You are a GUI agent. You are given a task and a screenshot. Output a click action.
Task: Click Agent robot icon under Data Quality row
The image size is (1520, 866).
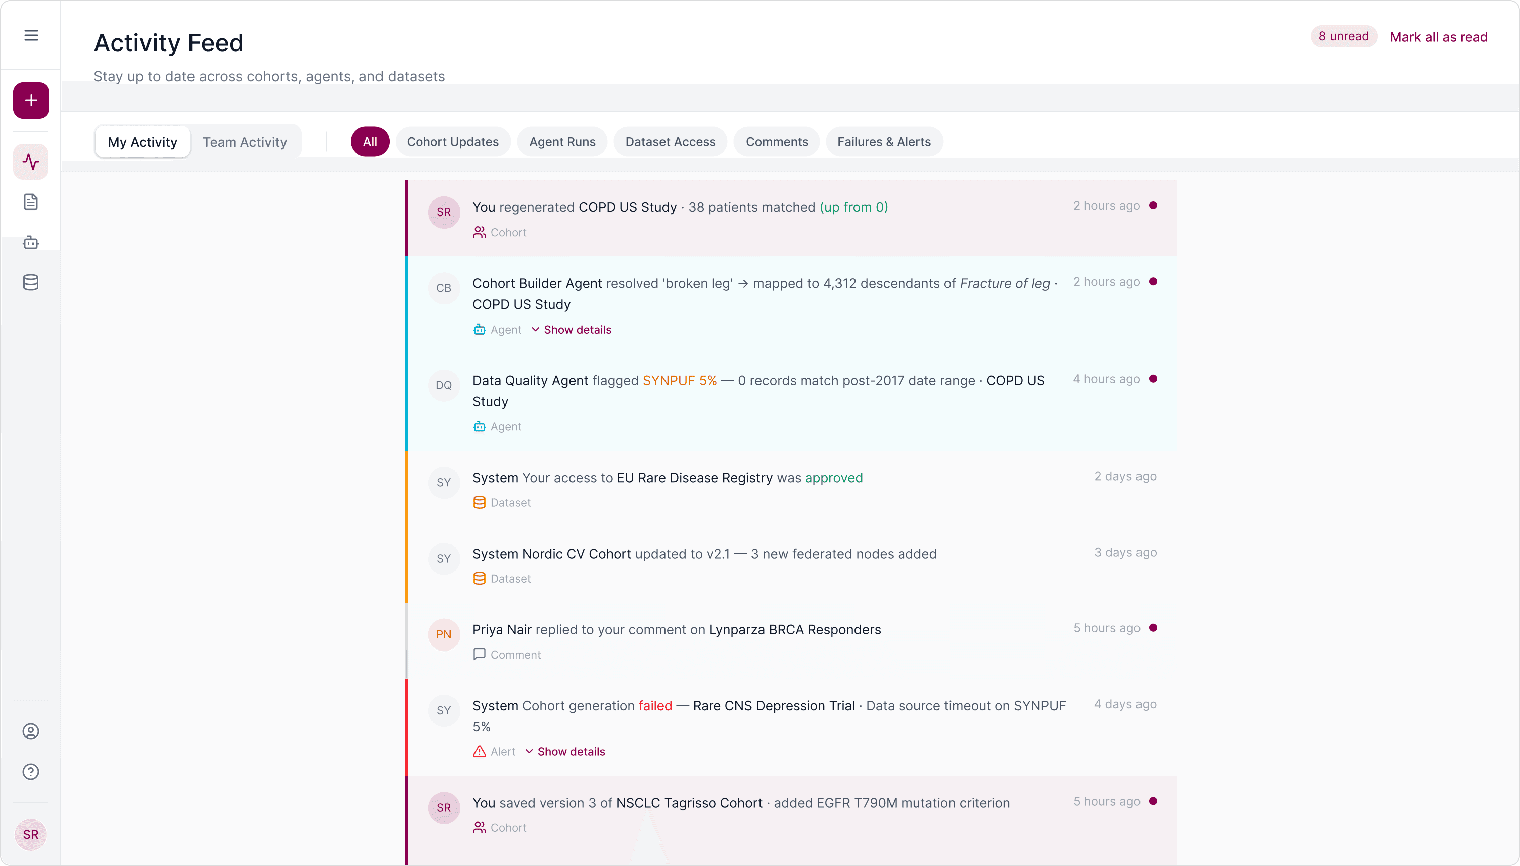click(479, 427)
